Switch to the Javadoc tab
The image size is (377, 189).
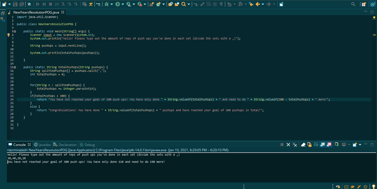[43, 145]
